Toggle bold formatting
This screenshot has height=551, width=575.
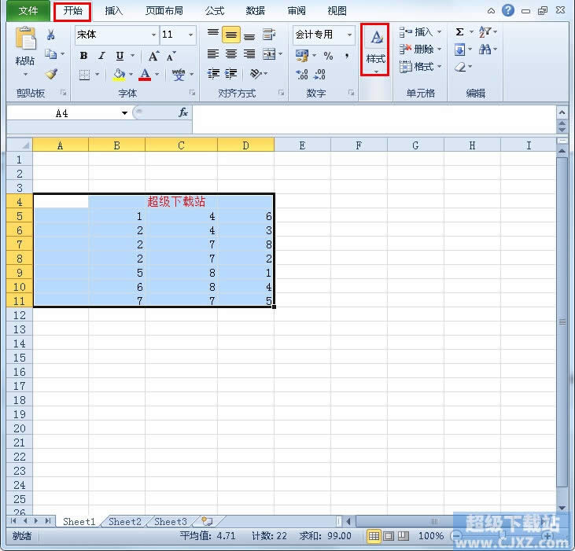83,56
